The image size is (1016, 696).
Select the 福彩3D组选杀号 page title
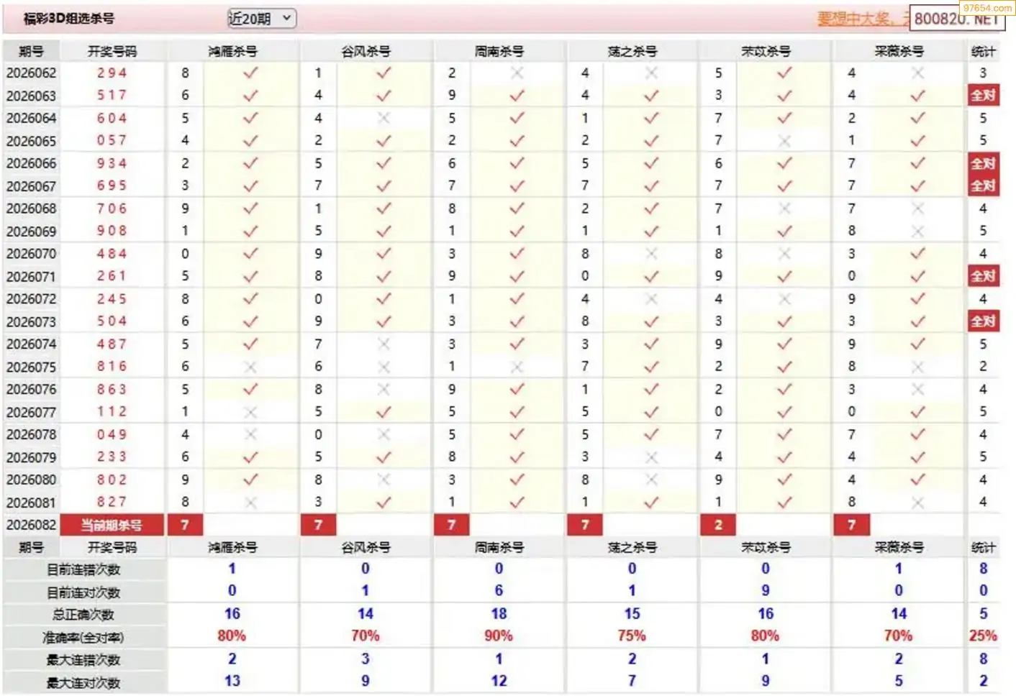[x=69, y=19]
